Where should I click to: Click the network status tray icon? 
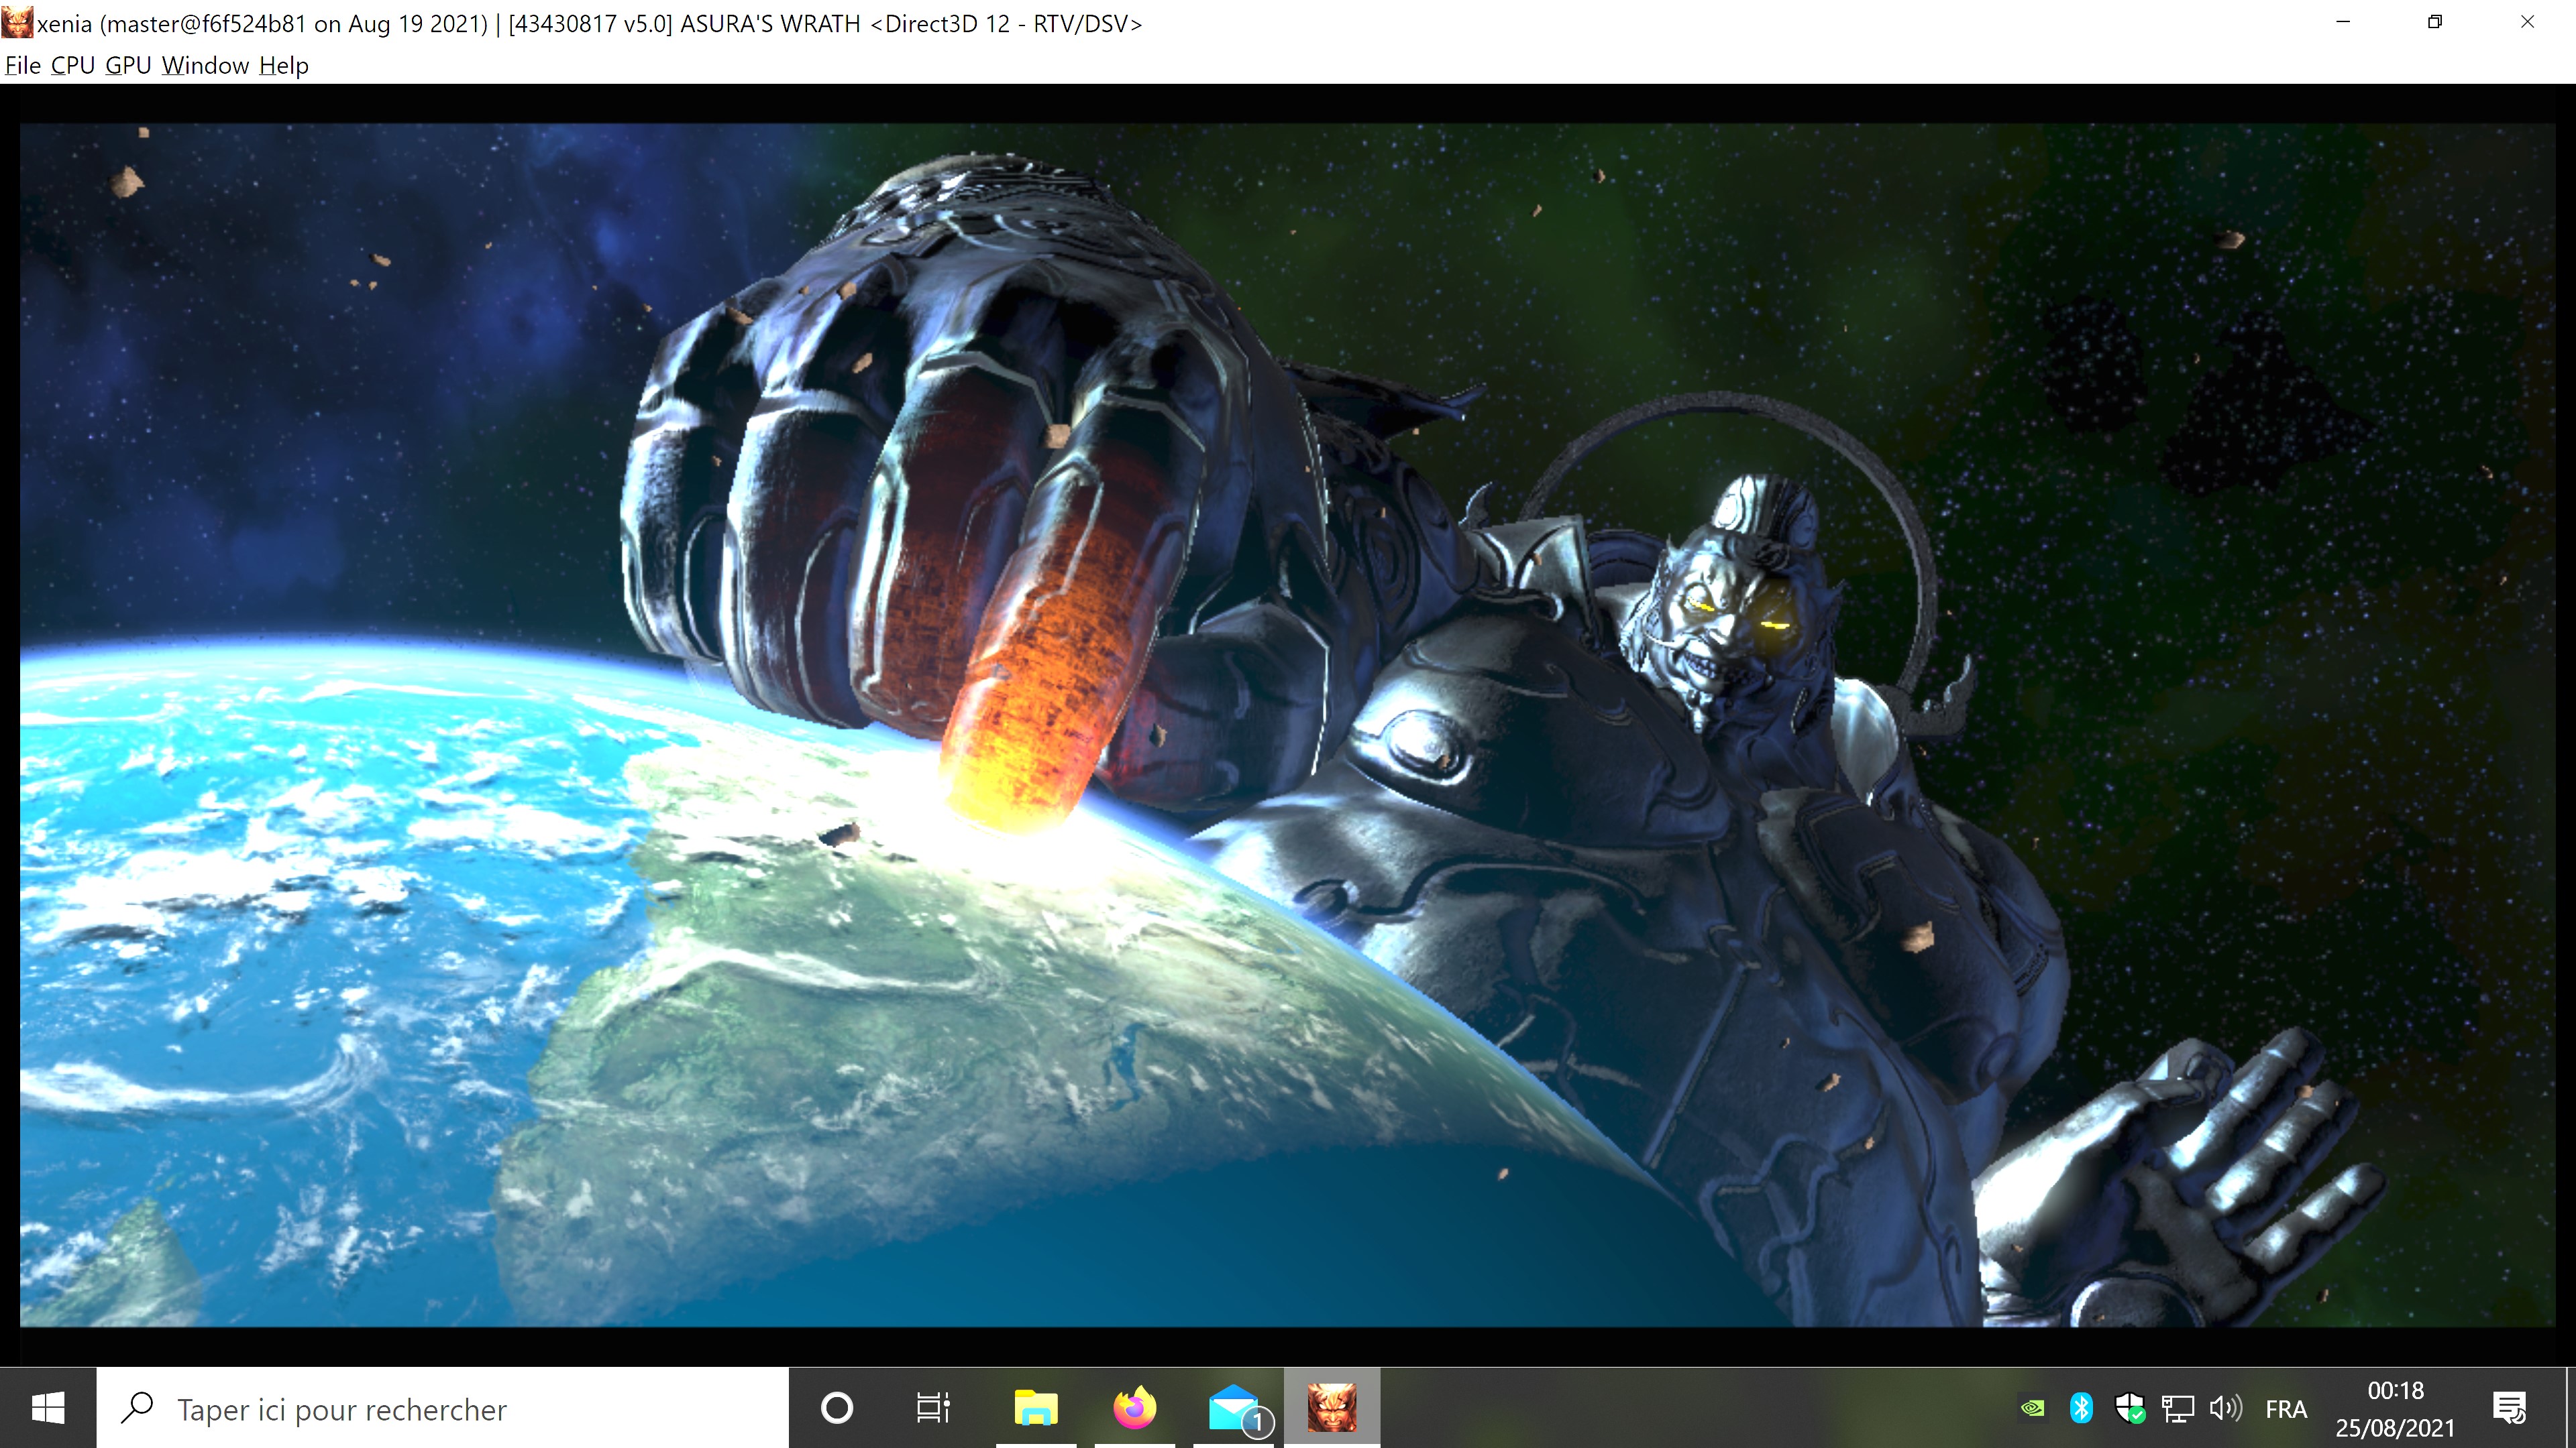tap(2177, 1409)
